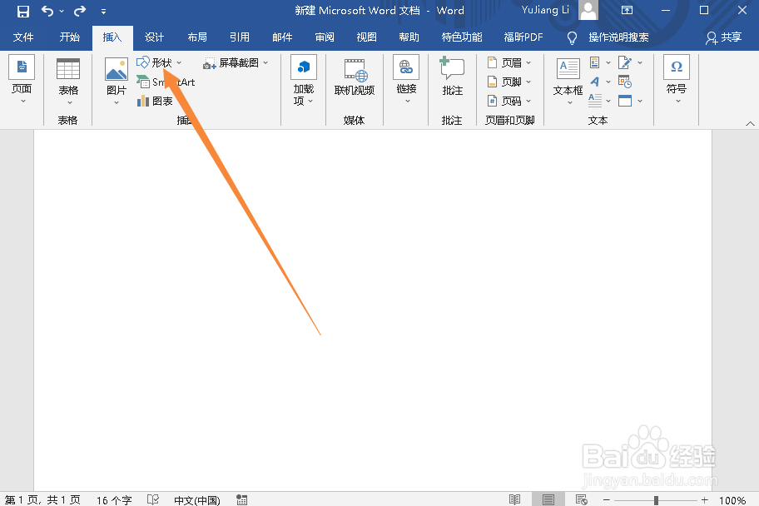Undo the last action
The image size is (759, 506).
pyautogui.click(x=47, y=11)
